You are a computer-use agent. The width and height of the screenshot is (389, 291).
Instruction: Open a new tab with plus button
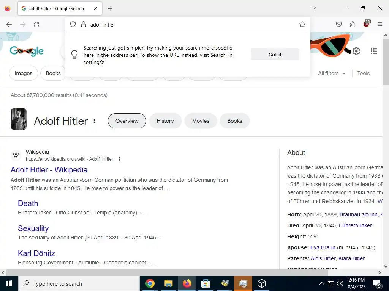coord(110,9)
